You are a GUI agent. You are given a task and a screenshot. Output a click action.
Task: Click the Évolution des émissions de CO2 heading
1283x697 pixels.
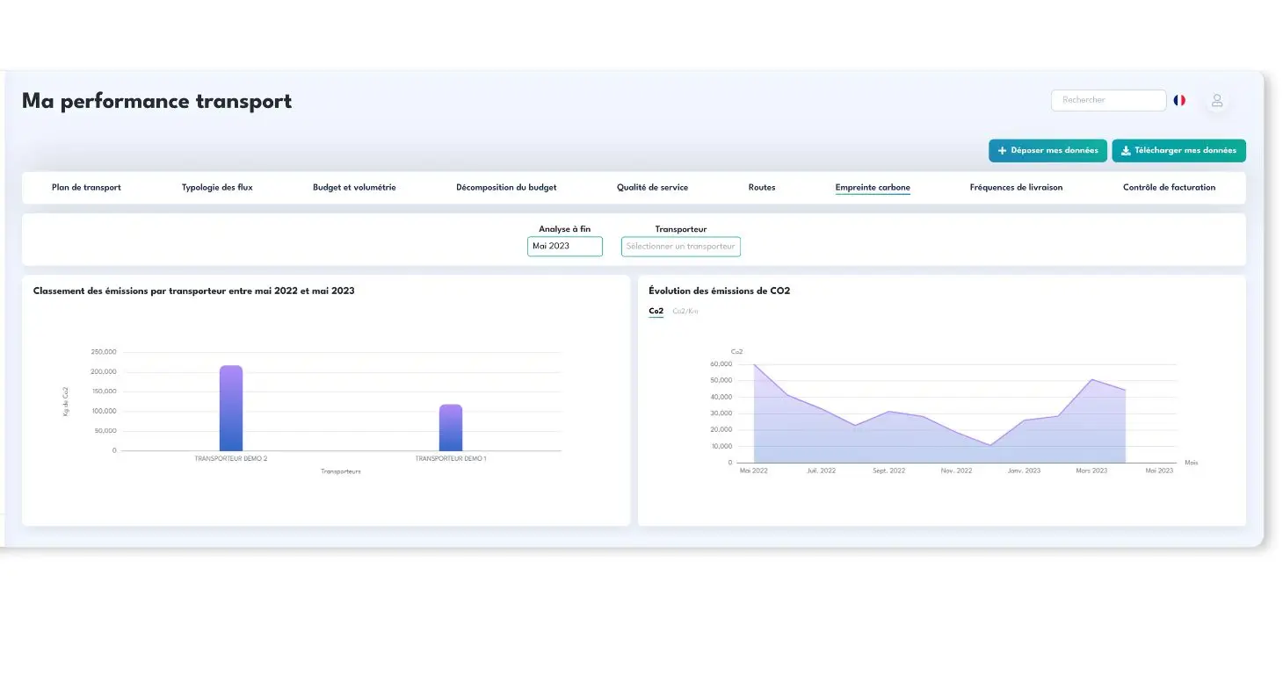click(719, 291)
